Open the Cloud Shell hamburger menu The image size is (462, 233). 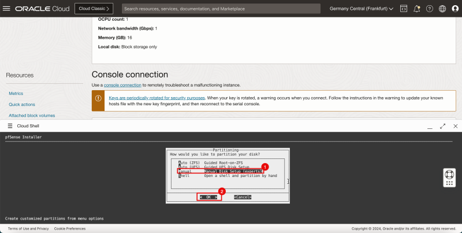(x=10, y=126)
